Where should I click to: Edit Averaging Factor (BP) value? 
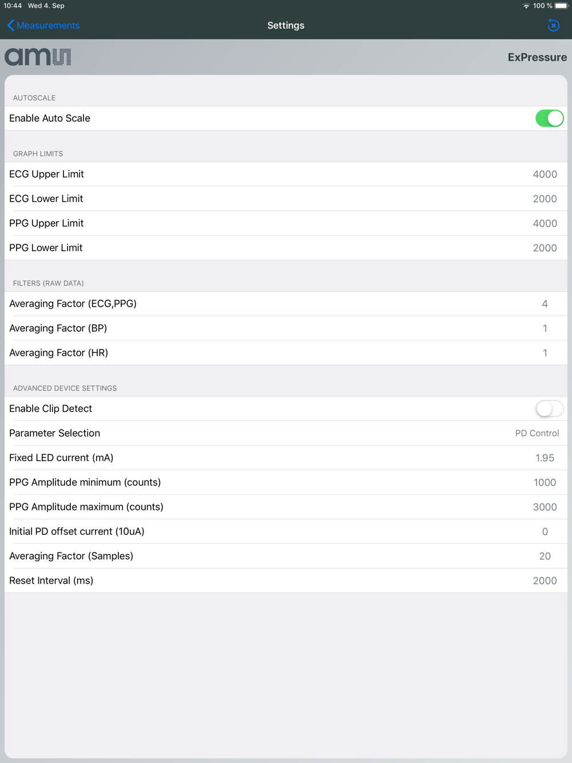tap(545, 328)
